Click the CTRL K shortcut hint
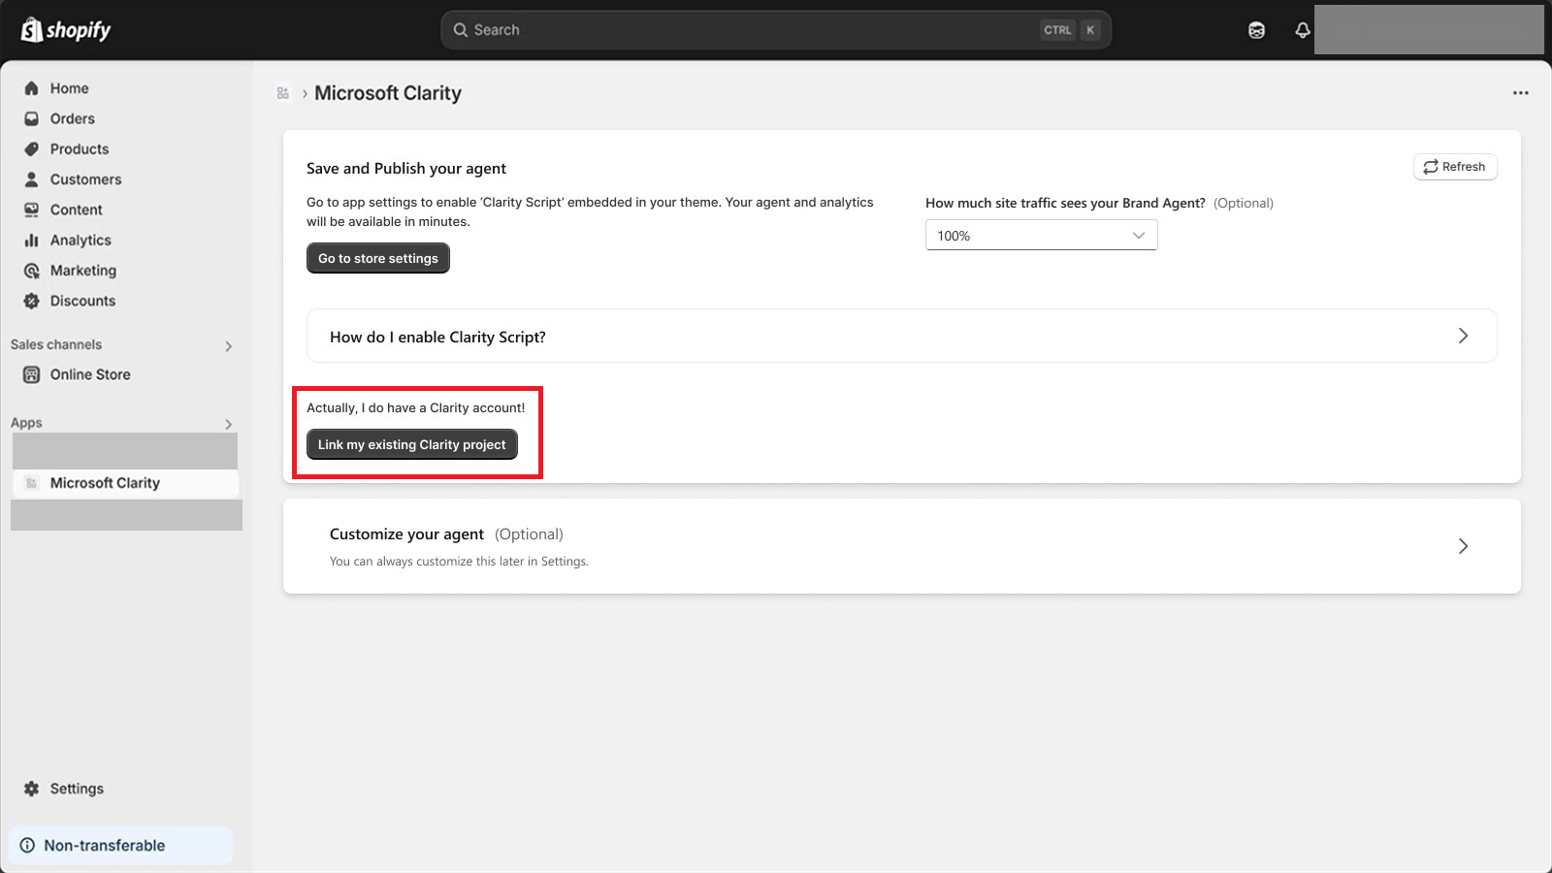The width and height of the screenshot is (1552, 873). (x=1071, y=30)
